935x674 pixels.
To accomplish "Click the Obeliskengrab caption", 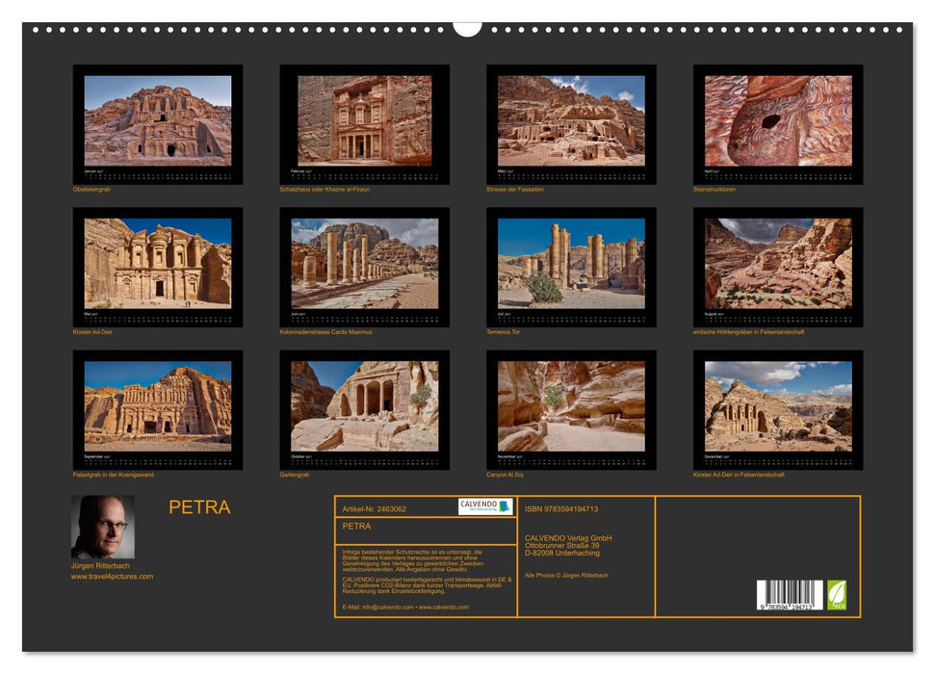I will tap(91, 189).
